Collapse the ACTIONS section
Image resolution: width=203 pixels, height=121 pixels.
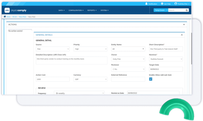click(x=184, y=25)
